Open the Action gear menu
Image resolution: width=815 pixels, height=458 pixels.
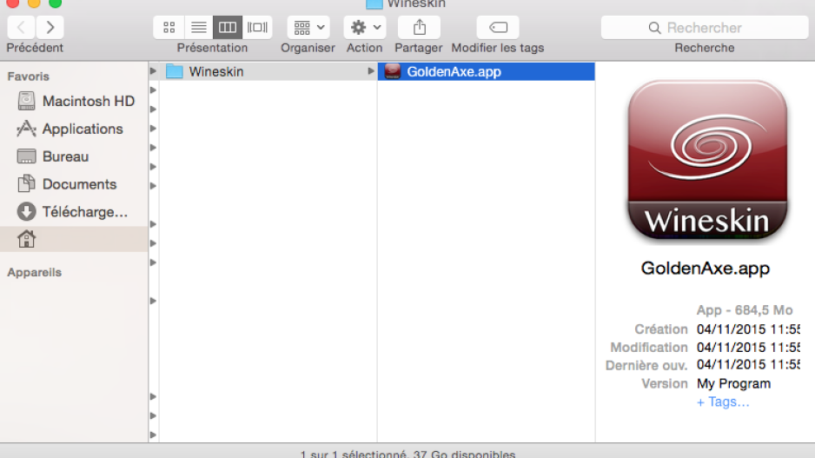[365, 27]
